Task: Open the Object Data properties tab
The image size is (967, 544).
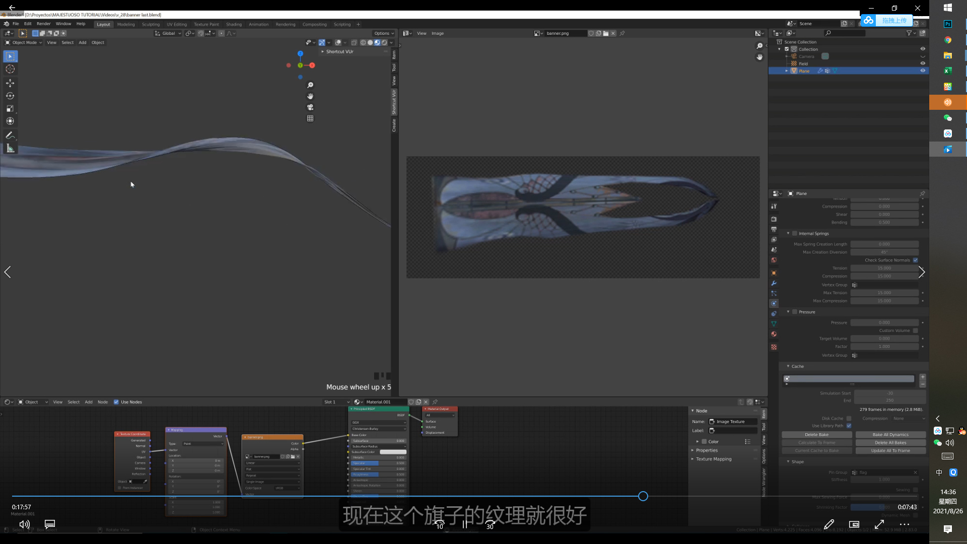Action: (x=774, y=324)
